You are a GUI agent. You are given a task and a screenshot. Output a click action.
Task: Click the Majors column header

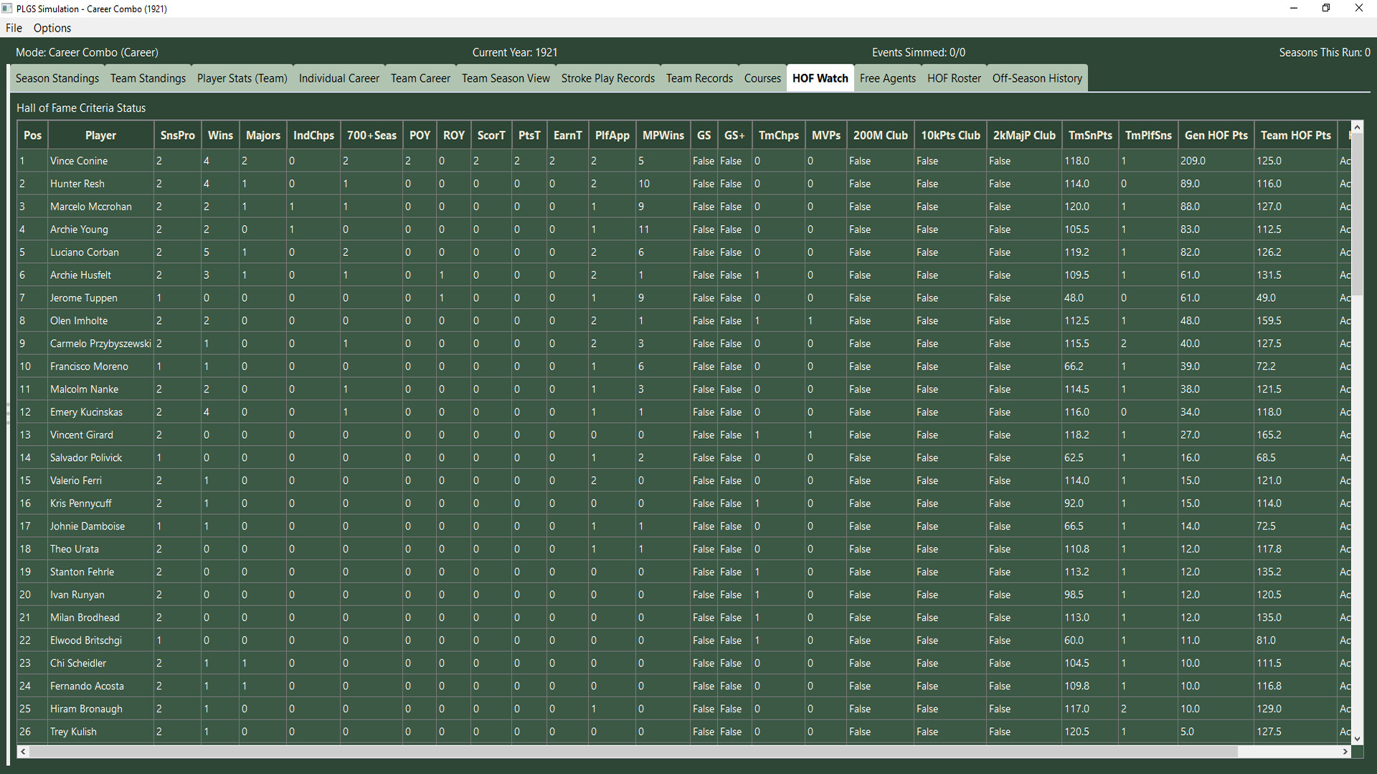tap(262, 135)
